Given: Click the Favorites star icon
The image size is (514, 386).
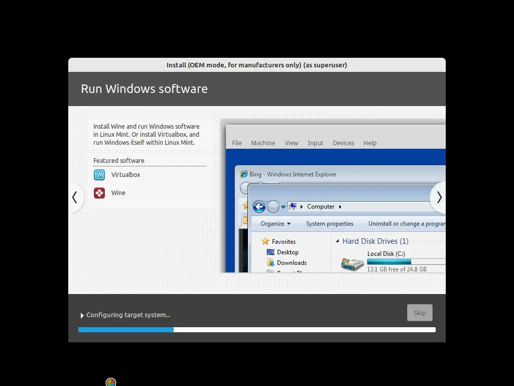Looking at the screenshot, I should (265, 241).
